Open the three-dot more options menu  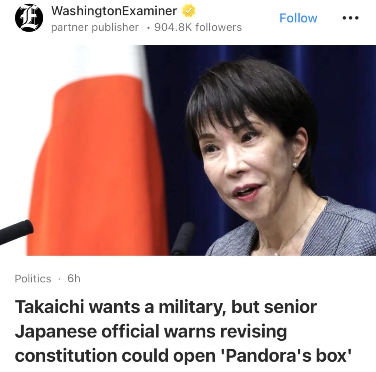[x=350, y=18]
